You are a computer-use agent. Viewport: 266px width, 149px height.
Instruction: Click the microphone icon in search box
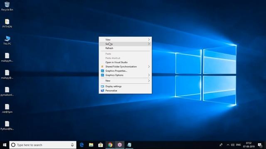[x=72, y=145]
